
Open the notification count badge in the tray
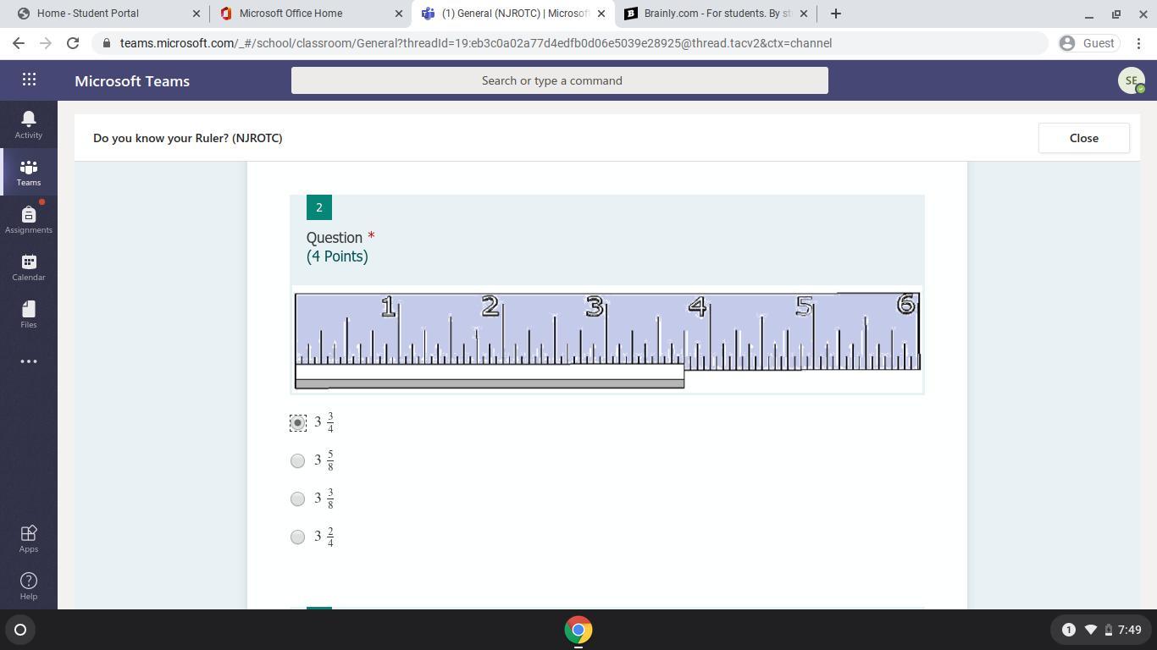click(x=1068, y=630)
